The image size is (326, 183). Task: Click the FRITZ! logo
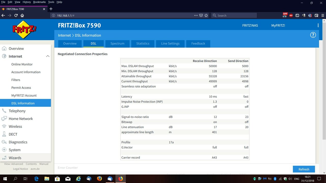[x=24, y=29]
